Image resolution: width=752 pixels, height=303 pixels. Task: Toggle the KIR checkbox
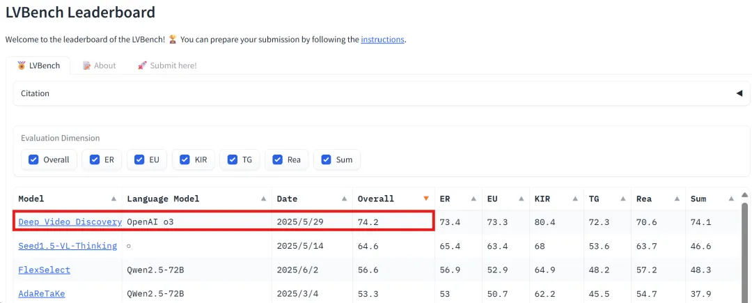185,160
